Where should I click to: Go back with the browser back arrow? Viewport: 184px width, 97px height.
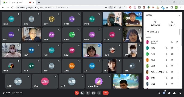point(3,7)
